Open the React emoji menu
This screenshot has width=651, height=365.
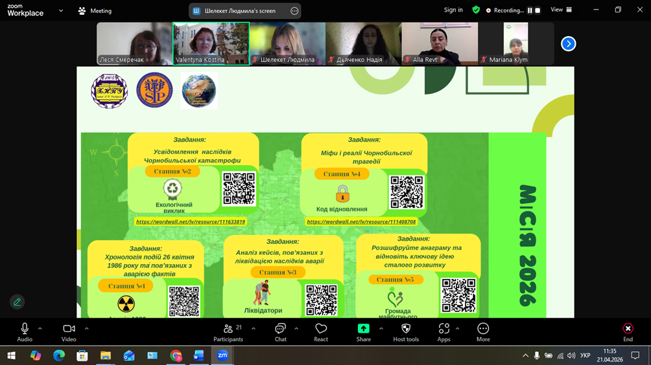[x=321, y=332]
